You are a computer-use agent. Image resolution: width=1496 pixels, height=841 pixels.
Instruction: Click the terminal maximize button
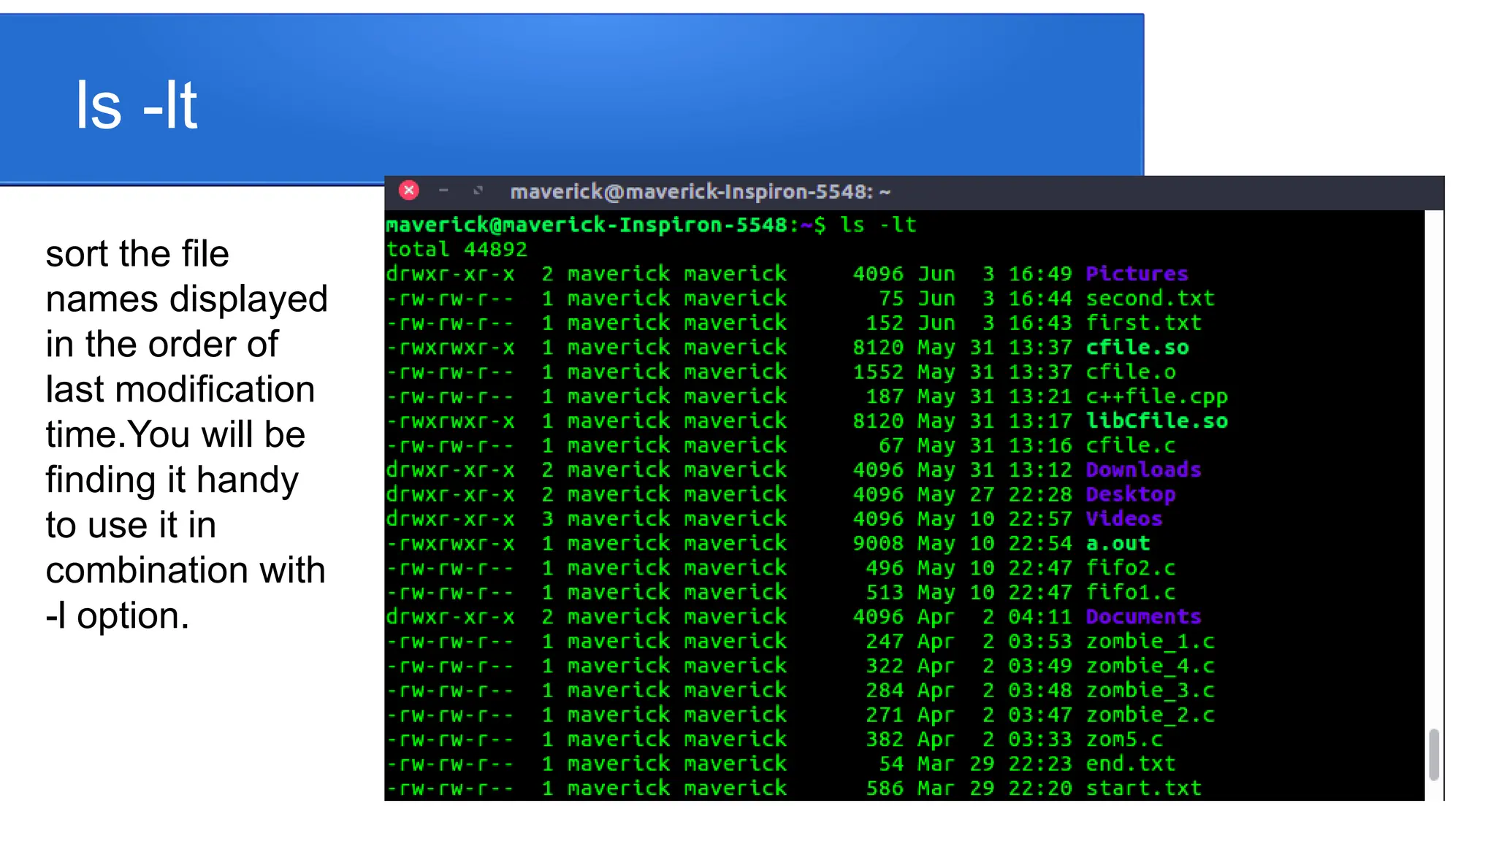pyautogui.click(x=478, y=191)
